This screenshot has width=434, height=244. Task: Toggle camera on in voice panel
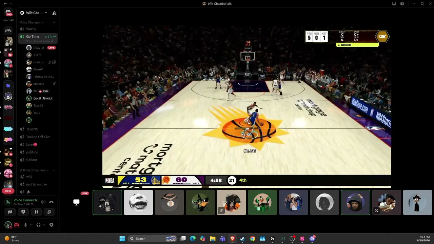10,212
